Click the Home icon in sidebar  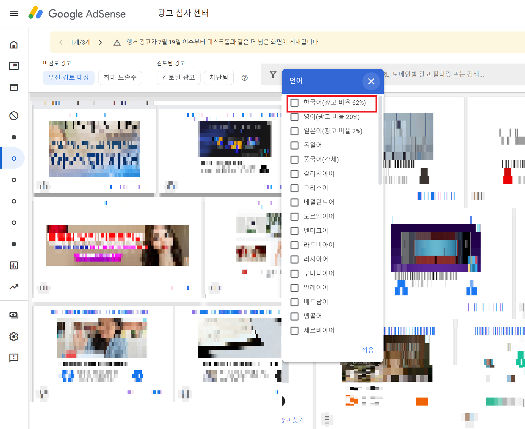pos(14,45)
